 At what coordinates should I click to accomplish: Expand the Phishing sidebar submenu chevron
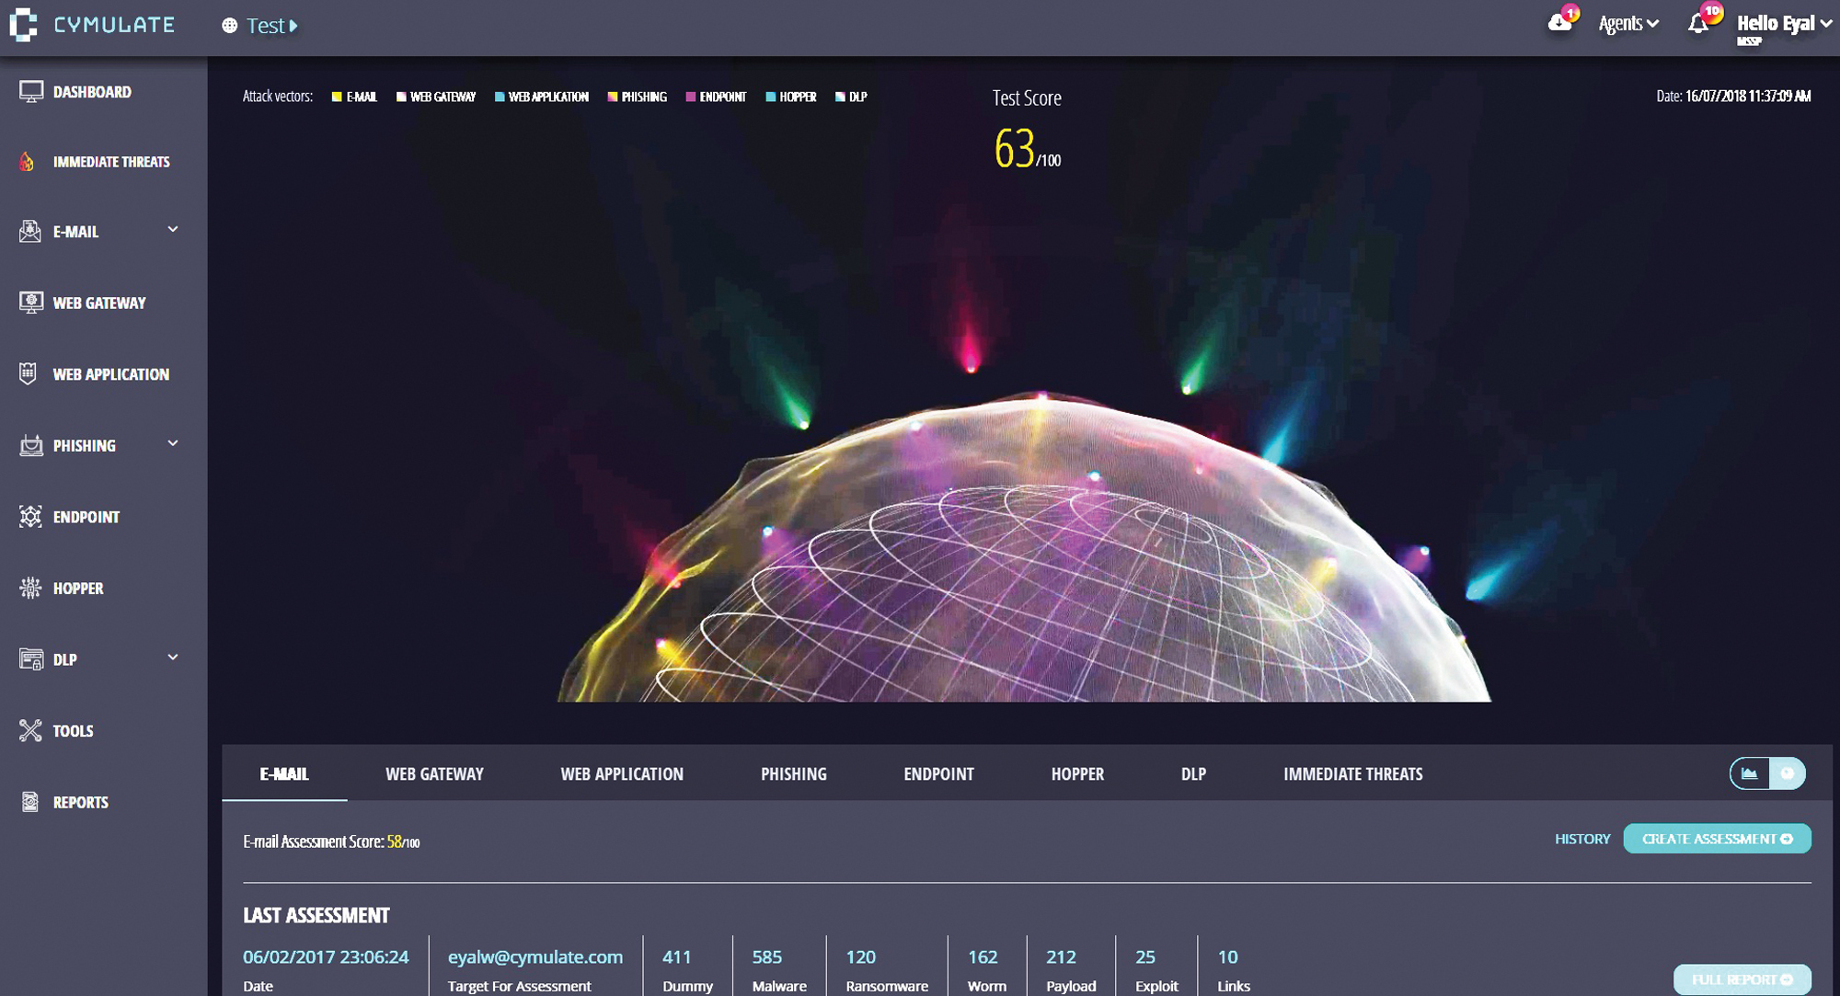click(x=173, y=443)
